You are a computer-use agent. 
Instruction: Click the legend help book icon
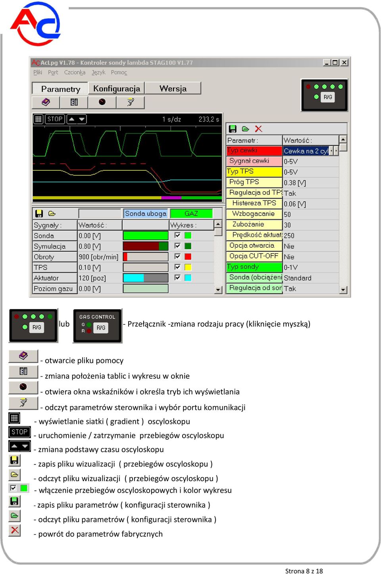click(x=23, y=356)
